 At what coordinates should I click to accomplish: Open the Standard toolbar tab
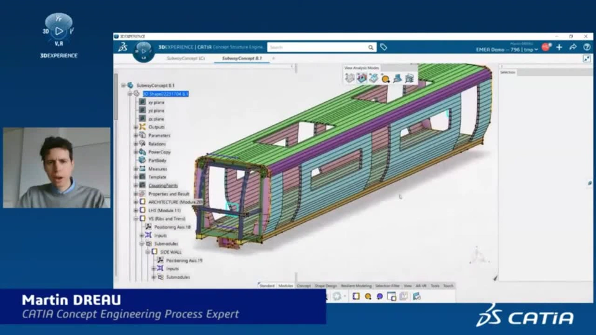(267, 285)
